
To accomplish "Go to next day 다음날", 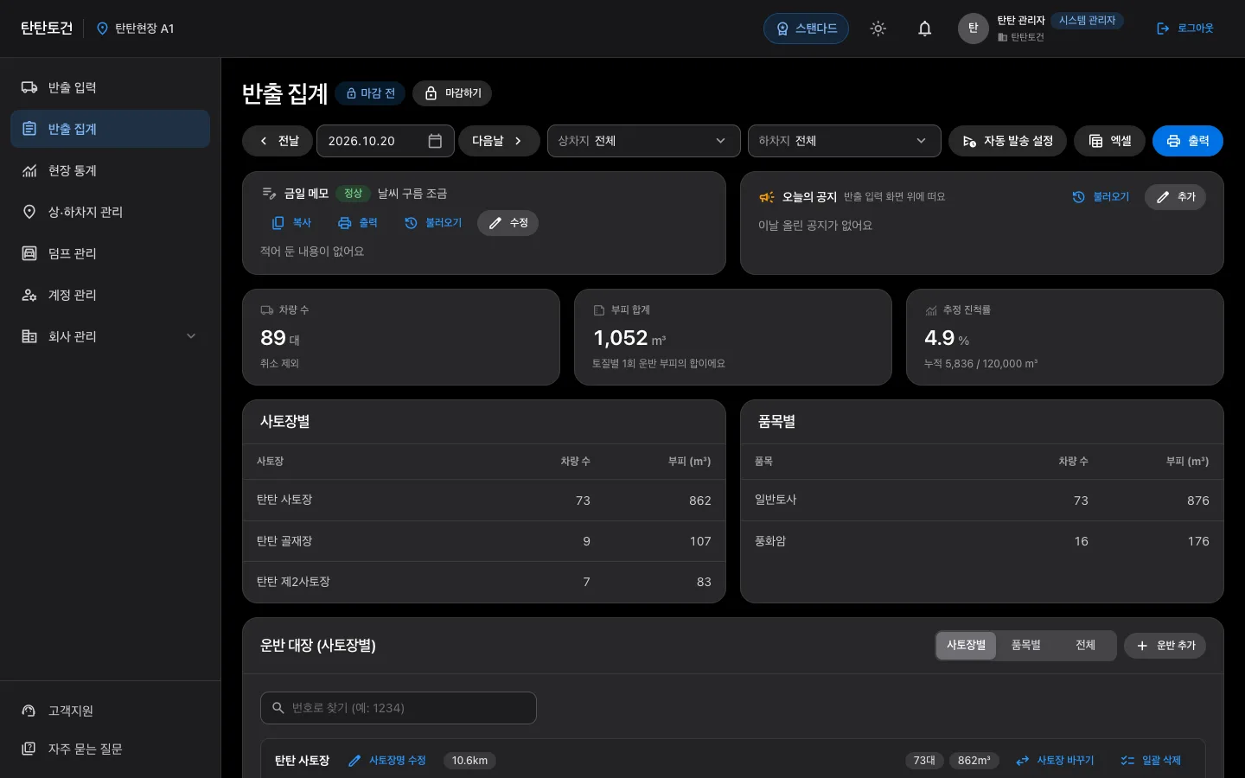I will (499, 141).
